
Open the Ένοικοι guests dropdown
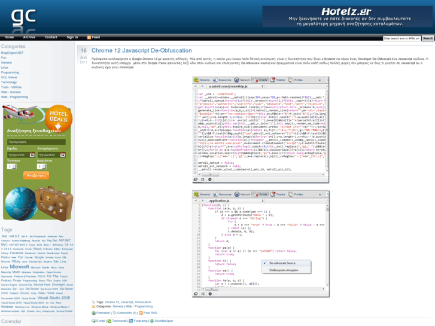click(x=11, y=166)
